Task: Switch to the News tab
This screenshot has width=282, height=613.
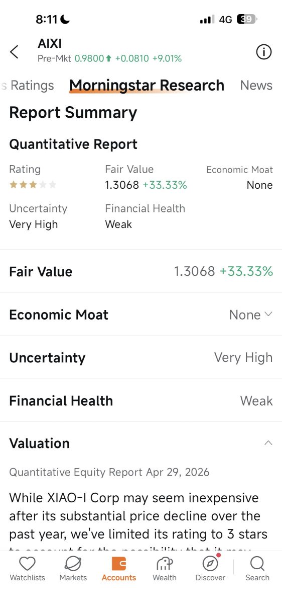Action: [256, 86]
